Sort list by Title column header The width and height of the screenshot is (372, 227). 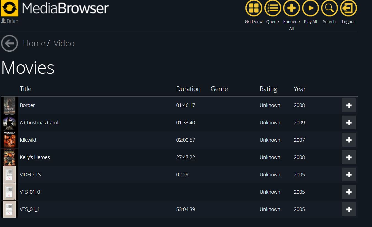pyautogui.click(x=26, y=89)
